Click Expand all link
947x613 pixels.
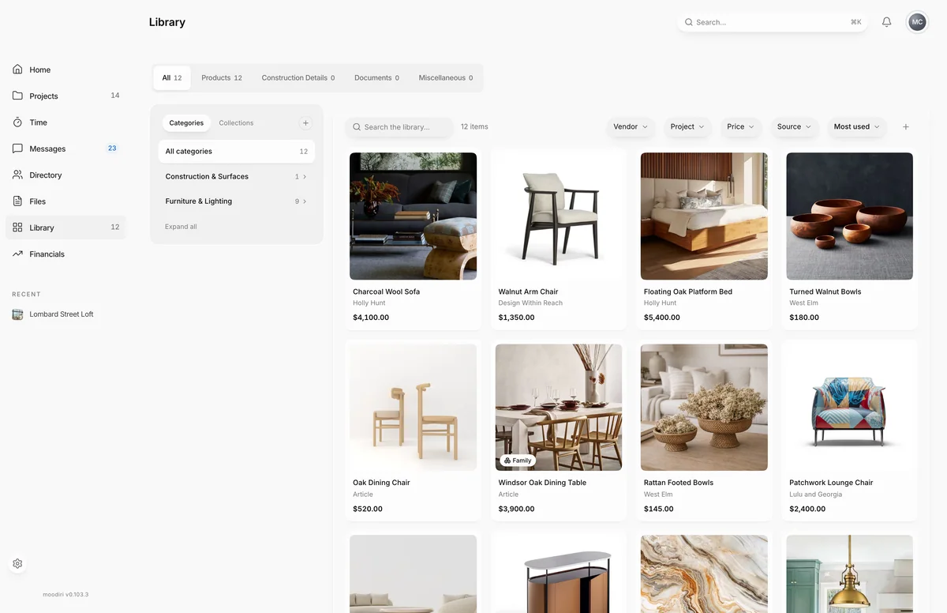(181, 227)
